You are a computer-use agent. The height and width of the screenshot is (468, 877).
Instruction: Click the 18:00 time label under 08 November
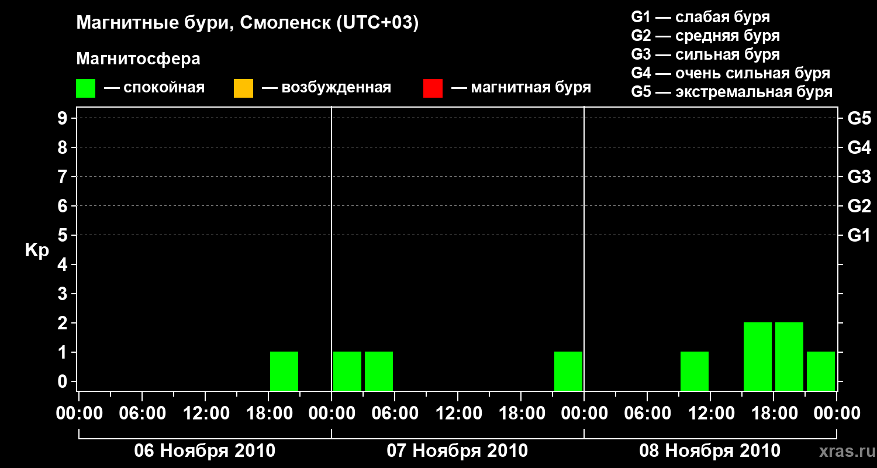(774, 414)
